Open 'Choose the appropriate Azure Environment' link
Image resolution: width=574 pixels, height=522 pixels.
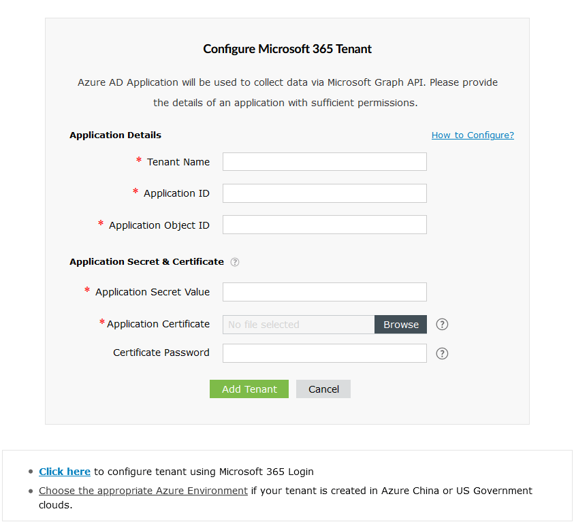point(143,491)
